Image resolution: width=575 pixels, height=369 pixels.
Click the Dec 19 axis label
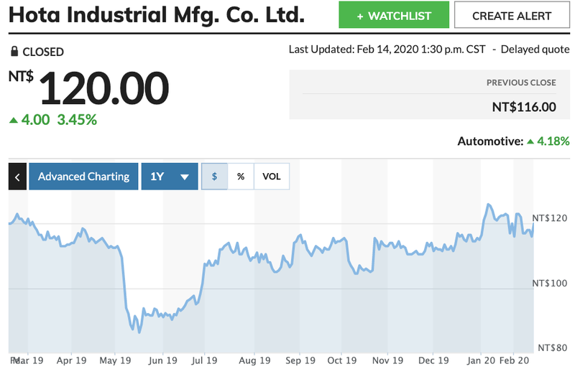[433, 360]
